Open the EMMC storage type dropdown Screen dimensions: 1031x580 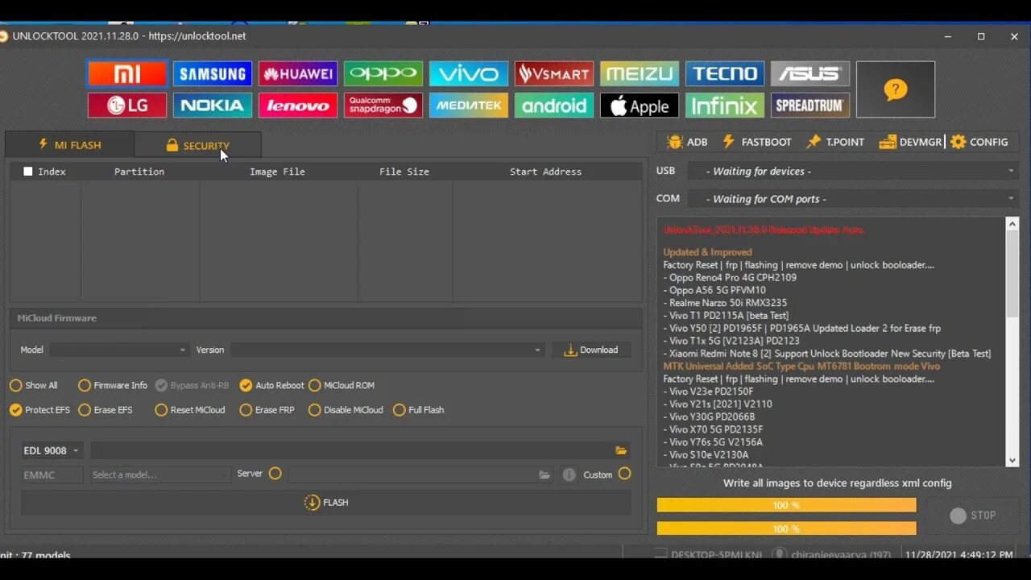[52, 475]
